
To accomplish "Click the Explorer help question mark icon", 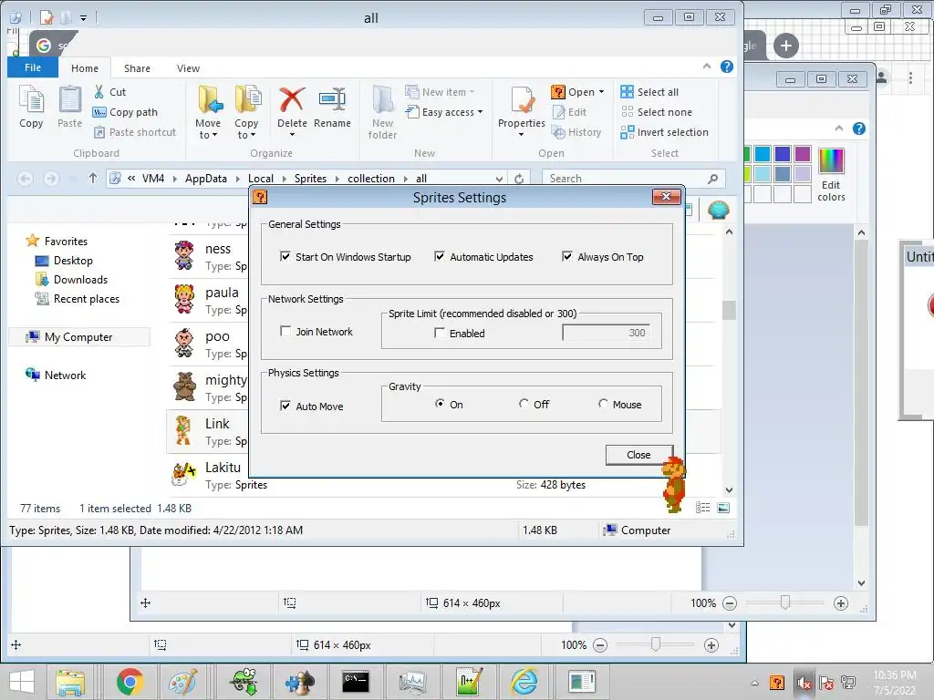I will 727,67.
